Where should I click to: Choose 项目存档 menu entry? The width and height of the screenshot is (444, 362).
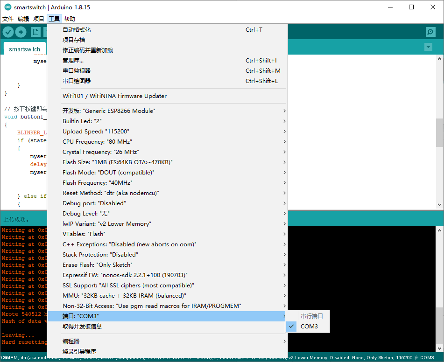(x=167, y=40)
